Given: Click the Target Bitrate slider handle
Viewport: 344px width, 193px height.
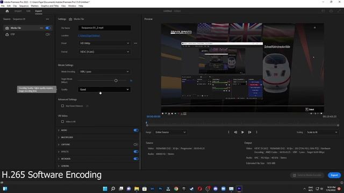Looking at the screenshot, I should tap(116, 80).
